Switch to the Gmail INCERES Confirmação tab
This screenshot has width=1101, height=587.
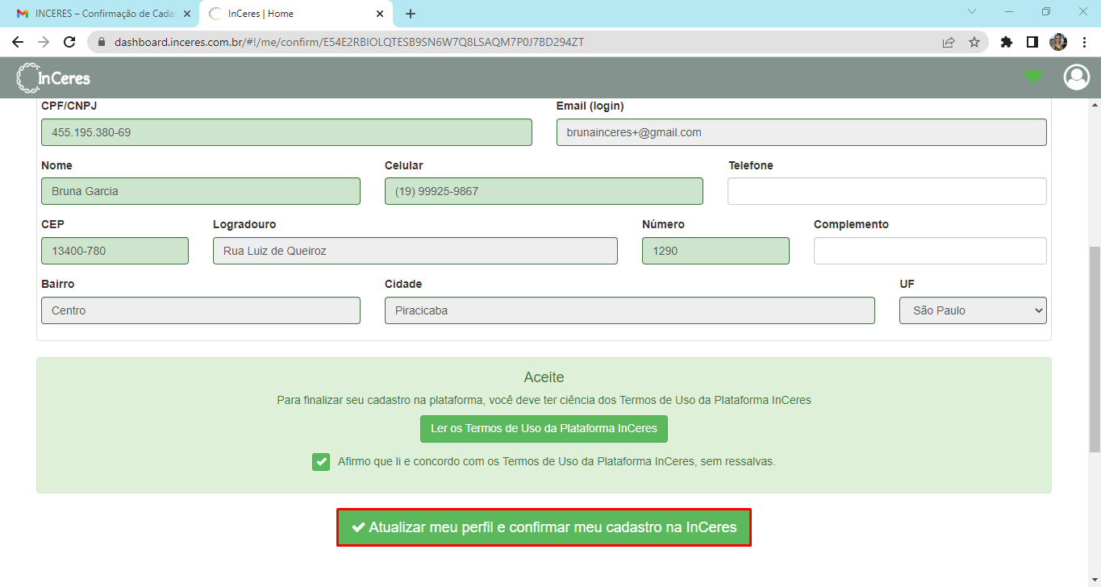[x=102, y=14]
